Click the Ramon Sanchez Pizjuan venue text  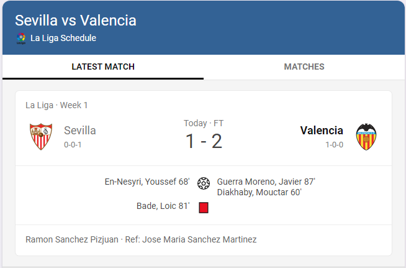[x=72, y=239]
